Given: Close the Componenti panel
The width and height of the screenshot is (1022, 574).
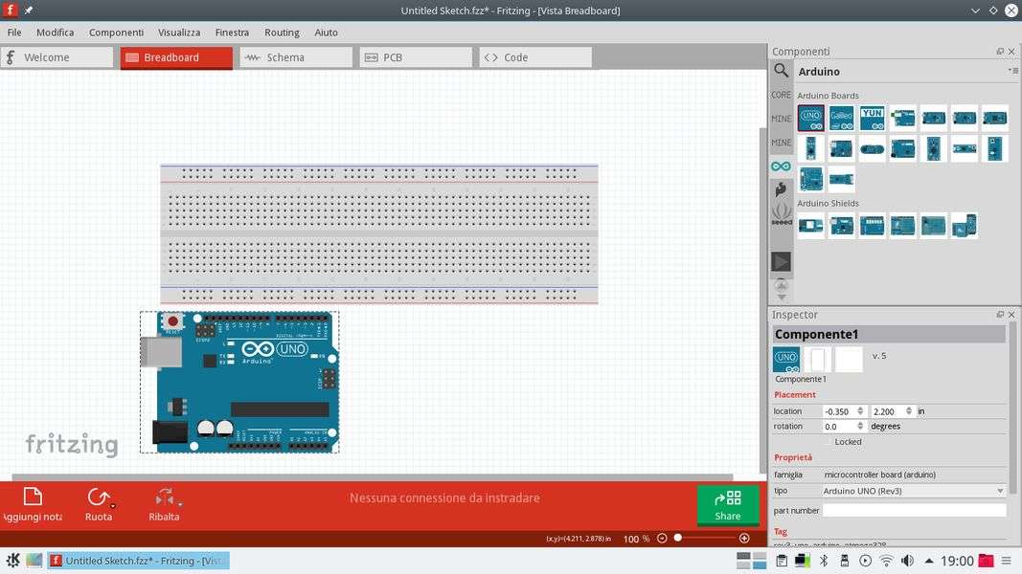Looking at the screenshot, I should click(x=1011, y=51).
